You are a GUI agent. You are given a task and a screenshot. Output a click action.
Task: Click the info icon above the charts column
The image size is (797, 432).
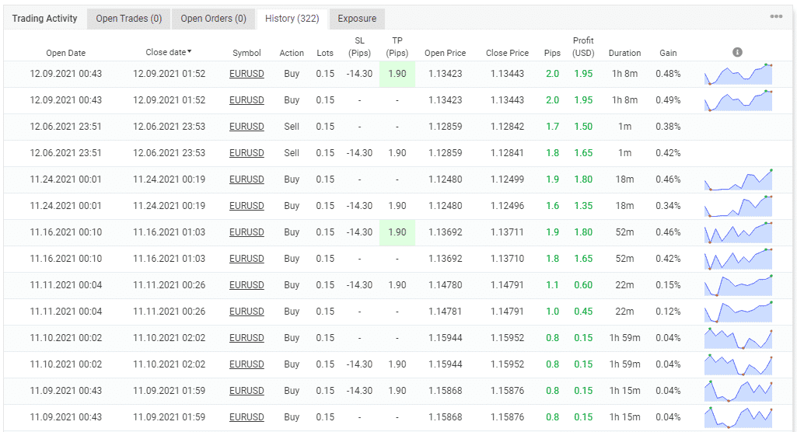tap(737, 52)
